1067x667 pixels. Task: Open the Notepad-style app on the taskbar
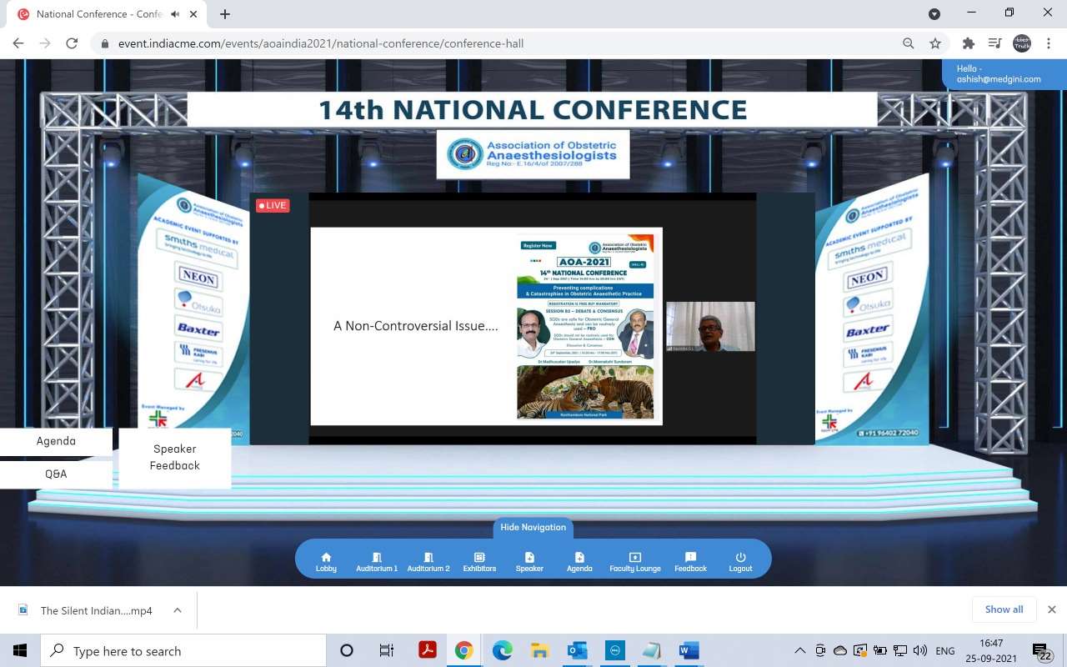651,651
